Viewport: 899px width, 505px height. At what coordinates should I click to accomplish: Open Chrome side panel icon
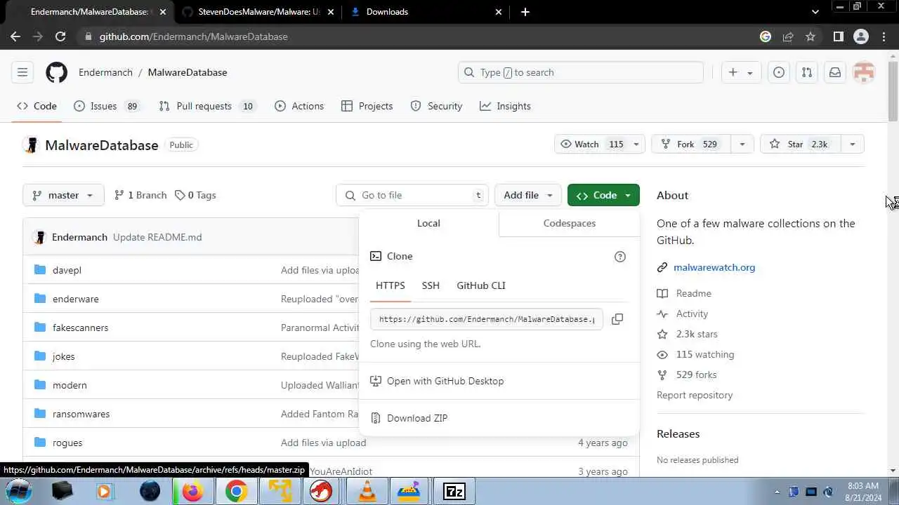pos(838,36)
